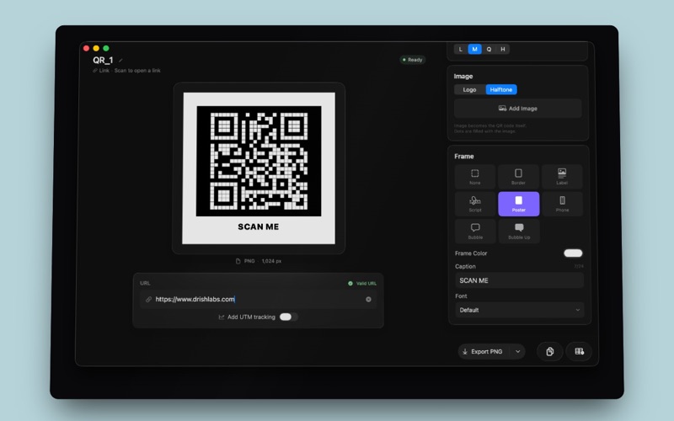
Task: Select the Bubble frame option
Action: coord(475,231)
